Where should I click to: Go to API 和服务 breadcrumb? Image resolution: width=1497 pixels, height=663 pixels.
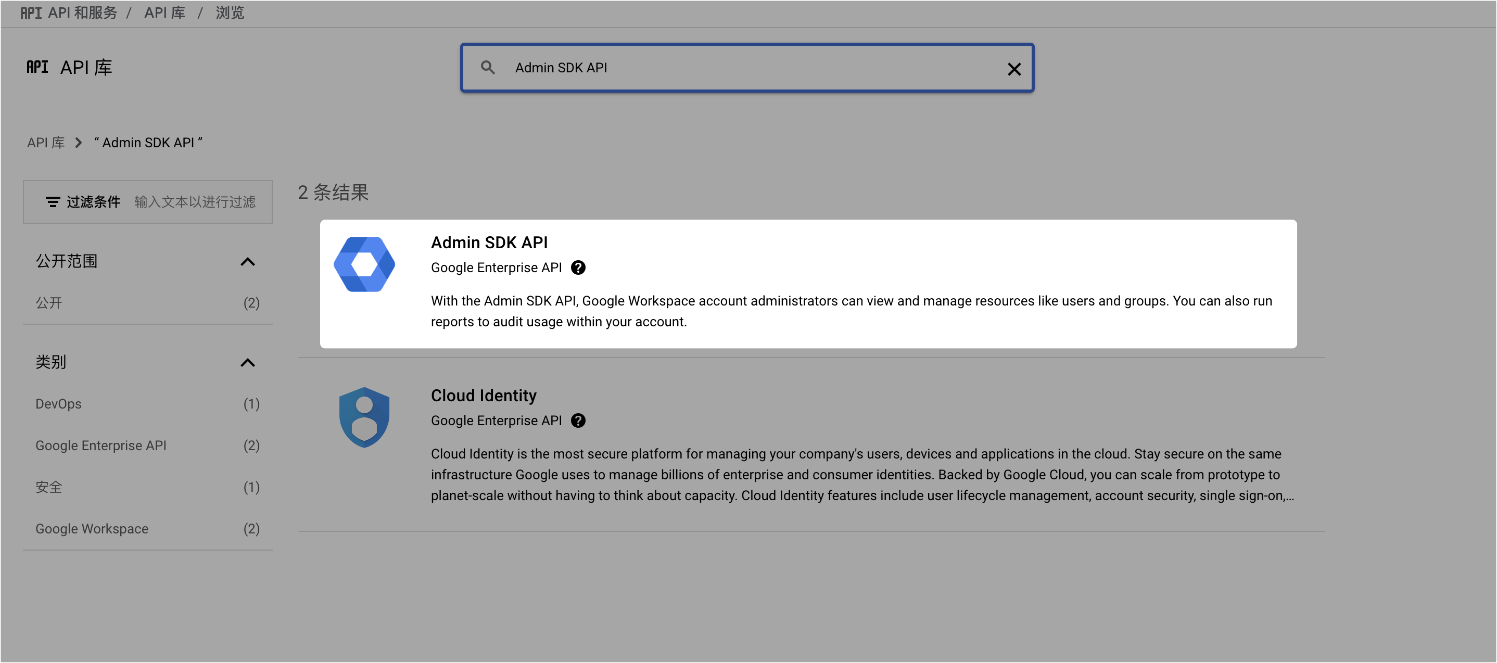(x=83, y=13)
